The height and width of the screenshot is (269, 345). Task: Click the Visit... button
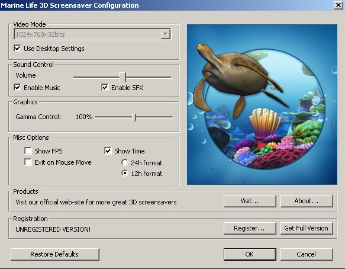tap(250, 201)
